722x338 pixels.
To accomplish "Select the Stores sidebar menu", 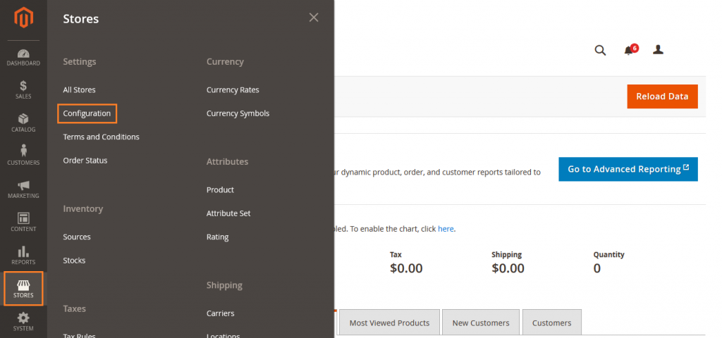I will pyautogui.click(x=23, y=288).
